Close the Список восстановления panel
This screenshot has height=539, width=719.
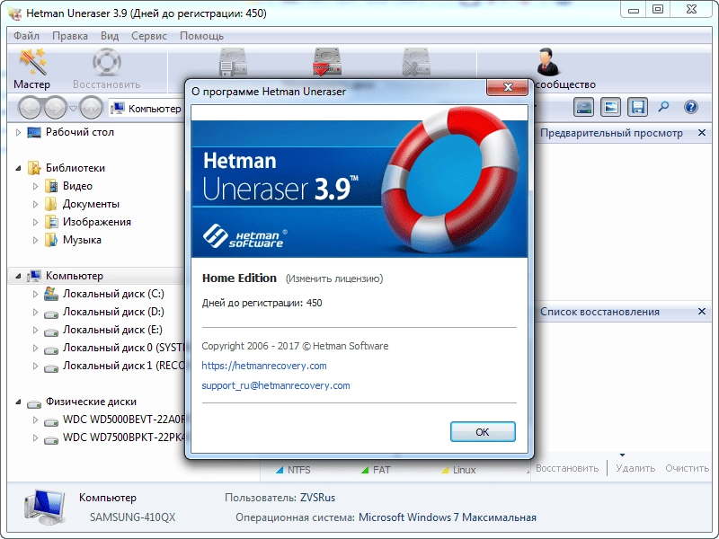pyautogui.click(x=702, y=311)
